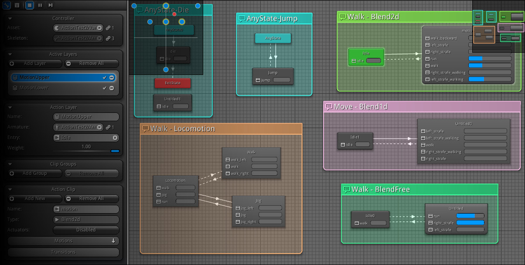
Task: Select the Idle0 node in Walk - BlendFree
Action: 370,219
